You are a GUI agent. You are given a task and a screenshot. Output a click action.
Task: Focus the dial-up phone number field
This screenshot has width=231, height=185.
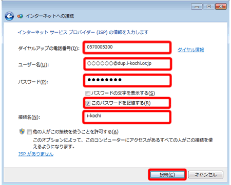coord(127,48)
